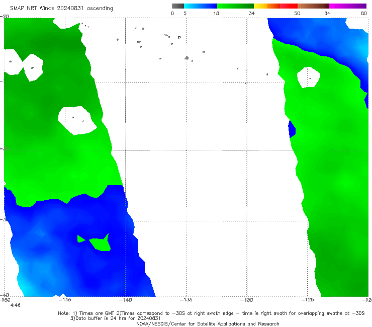
Task: Click the title "SMAP NRT Winds 20240831 ascending"
Action: click(x=61, y=9)
